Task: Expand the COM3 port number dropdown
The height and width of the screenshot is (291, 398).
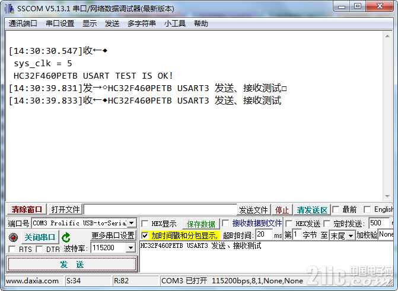Action: [132, 223]
